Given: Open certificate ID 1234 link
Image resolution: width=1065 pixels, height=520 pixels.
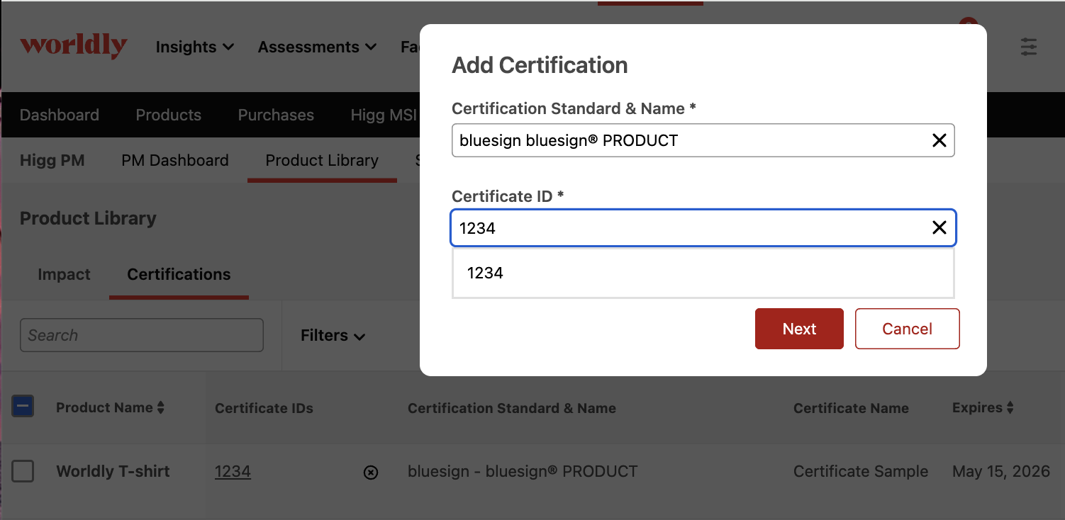Looking at the screenshot, I should (x=233, y=471).
